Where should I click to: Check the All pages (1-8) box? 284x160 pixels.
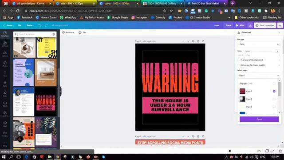click(x=274, y=84)
